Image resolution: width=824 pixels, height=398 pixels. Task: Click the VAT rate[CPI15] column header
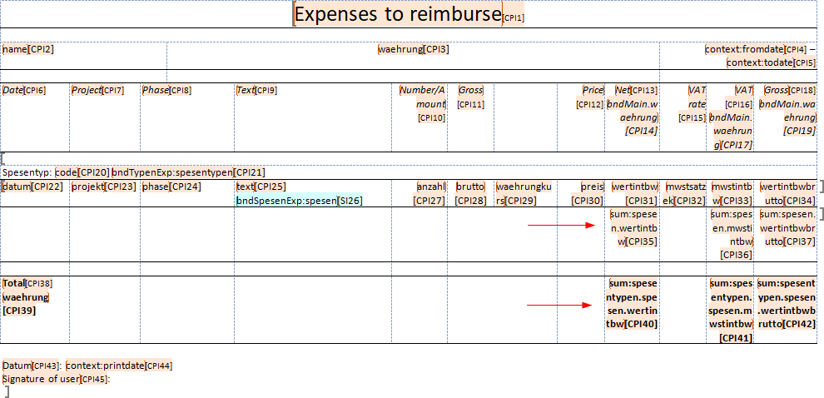(x=695, y=103)
